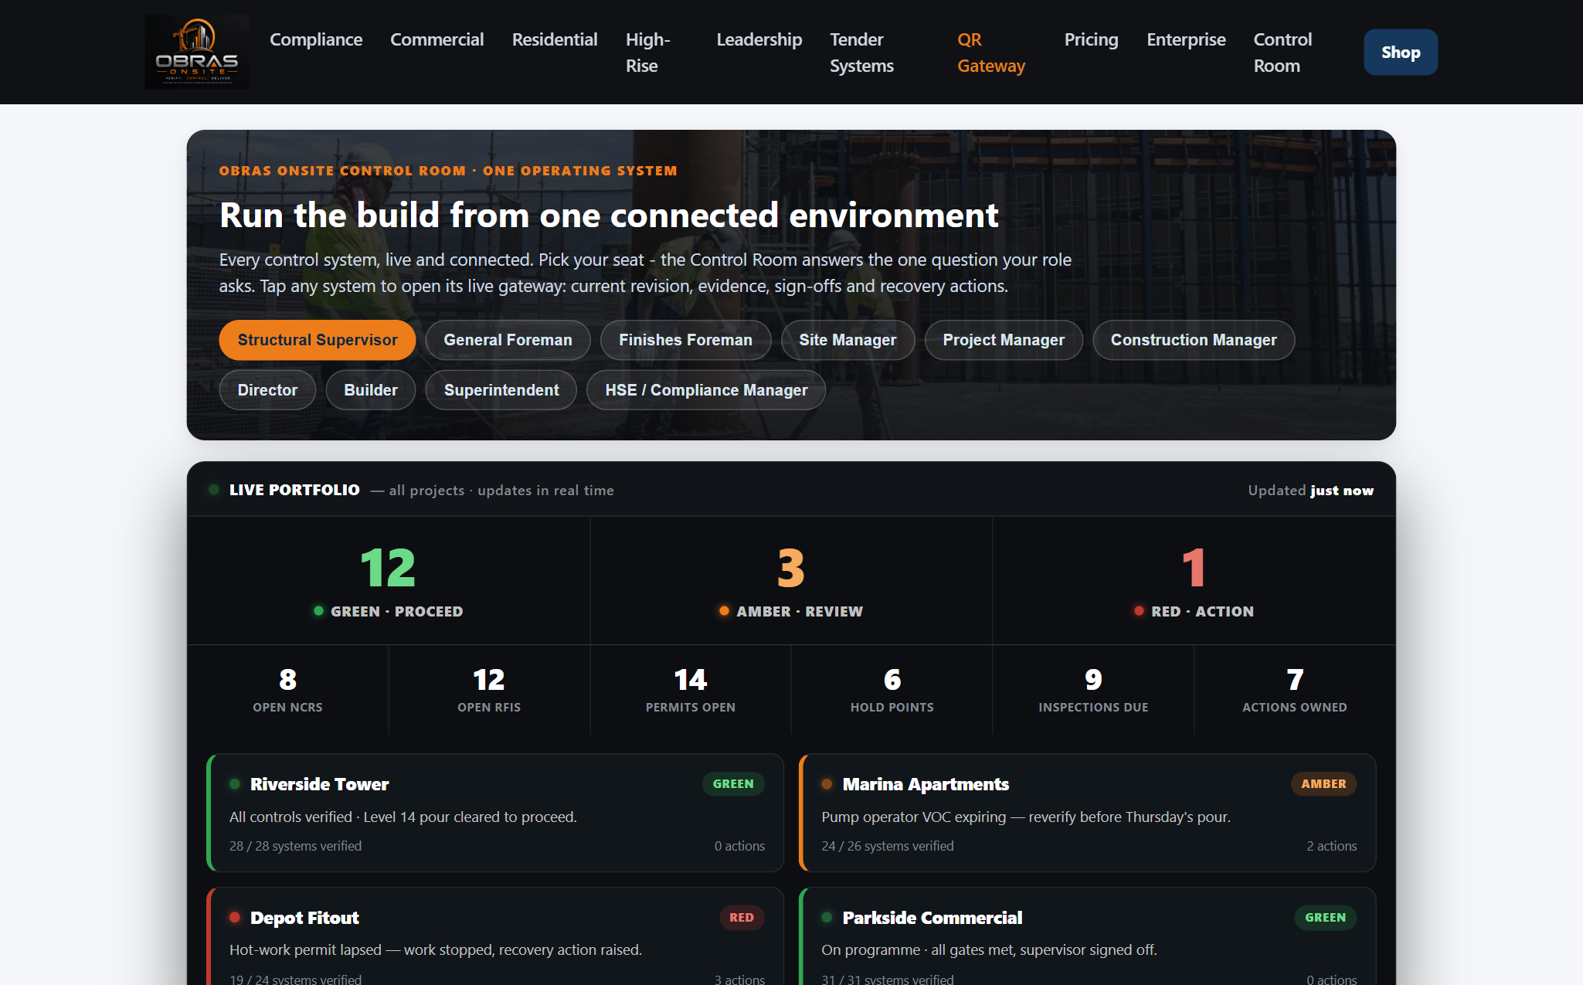The width and height of the screenshot is (1583, 985).
Task: Open the Parkside Commercial project title
Action: pyautogui.click(x=932, y=918)
